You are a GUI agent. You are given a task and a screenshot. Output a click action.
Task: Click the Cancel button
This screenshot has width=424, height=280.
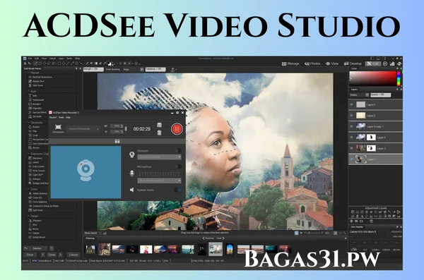pos(73,255)
